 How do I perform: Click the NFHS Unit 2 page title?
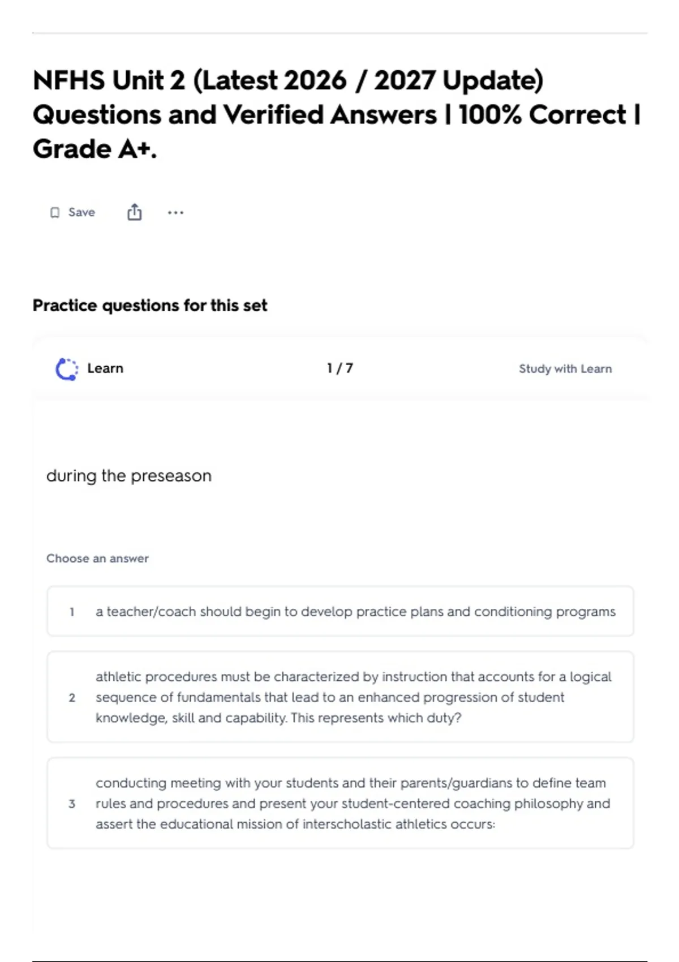(337, 114)
